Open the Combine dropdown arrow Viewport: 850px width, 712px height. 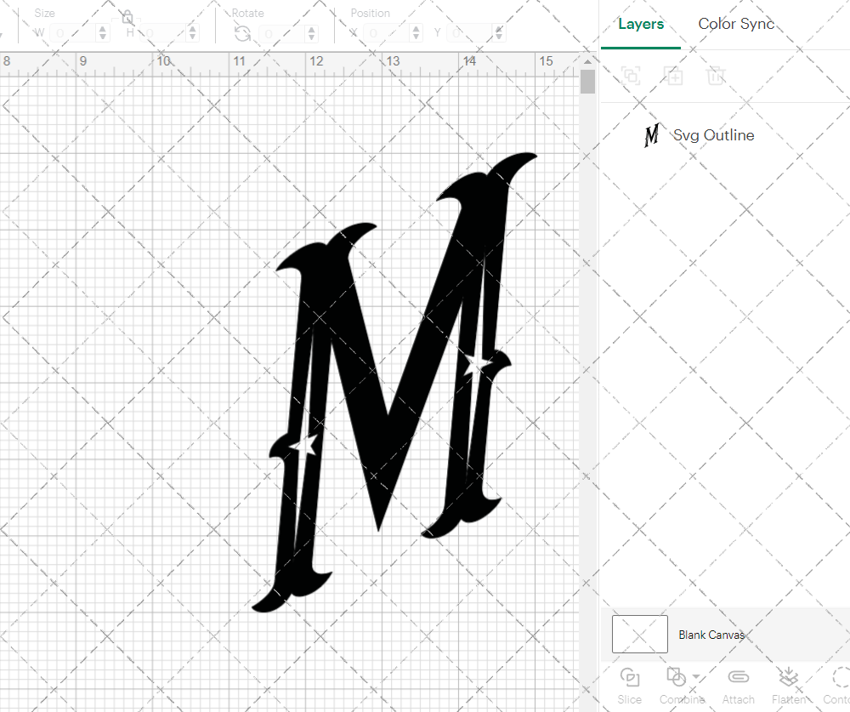pyautogui.click(x=697, y=677)
